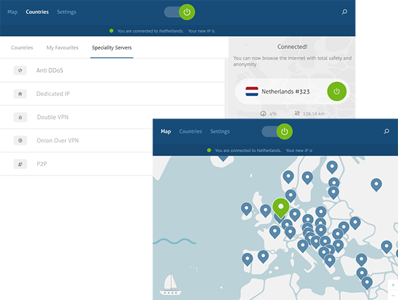The height and width of the screenshot is (300, 398).
Task: Click the Anti DDoS shield icon
Action: (20, 70)
